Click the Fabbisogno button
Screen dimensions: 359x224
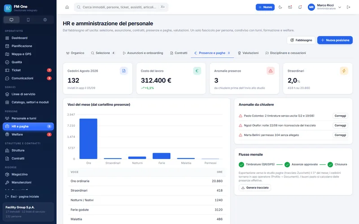click(x=301, y=40)
